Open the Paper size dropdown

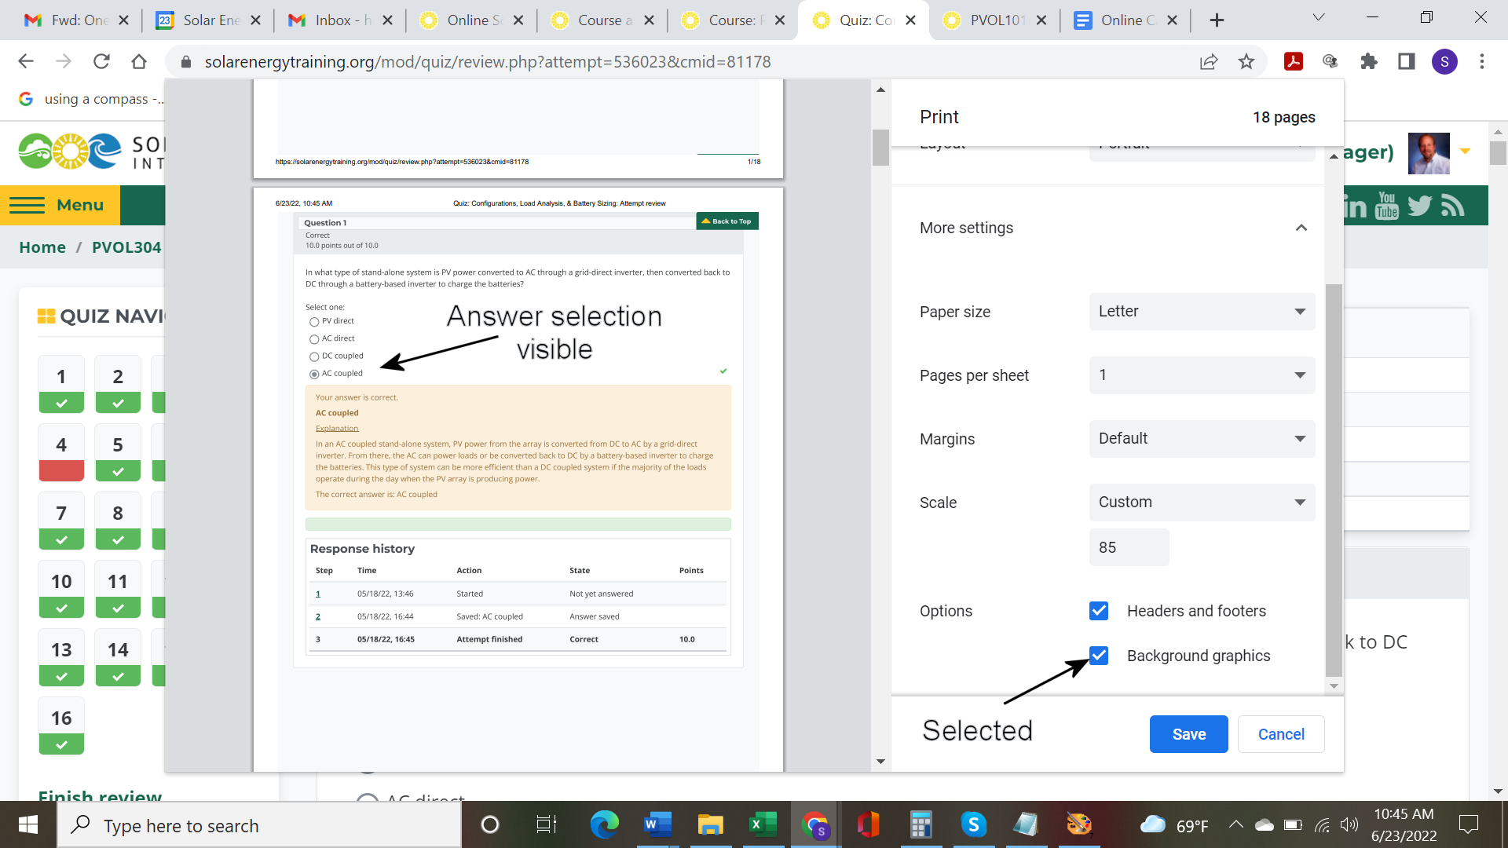pyautogui.click(x=1202, y=312)
